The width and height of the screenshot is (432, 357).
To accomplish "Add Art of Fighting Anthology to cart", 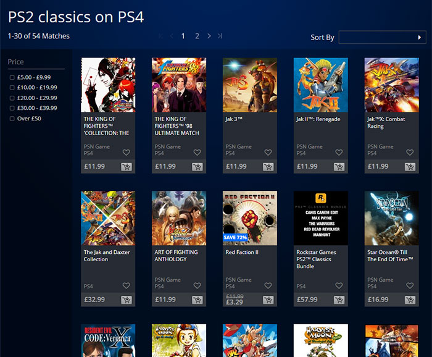I will (x=197, y=300).
